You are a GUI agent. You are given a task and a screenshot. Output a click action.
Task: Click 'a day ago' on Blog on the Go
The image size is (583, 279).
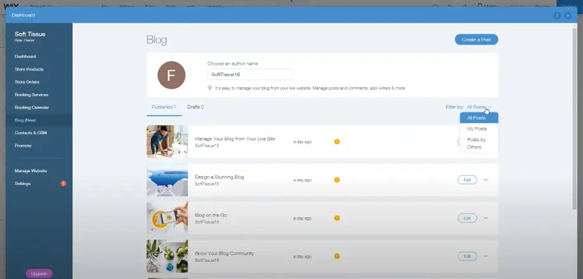pyautogui.click(x=302, y=219)
